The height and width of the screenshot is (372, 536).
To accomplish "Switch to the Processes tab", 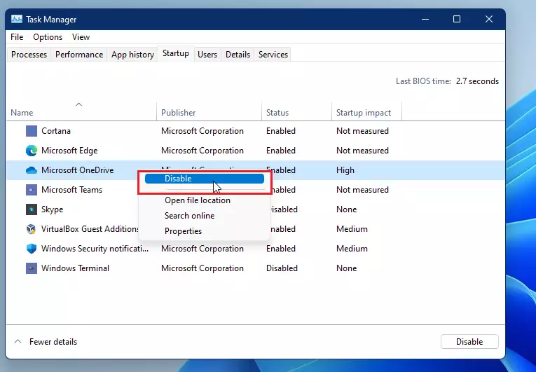I will 29,55.
